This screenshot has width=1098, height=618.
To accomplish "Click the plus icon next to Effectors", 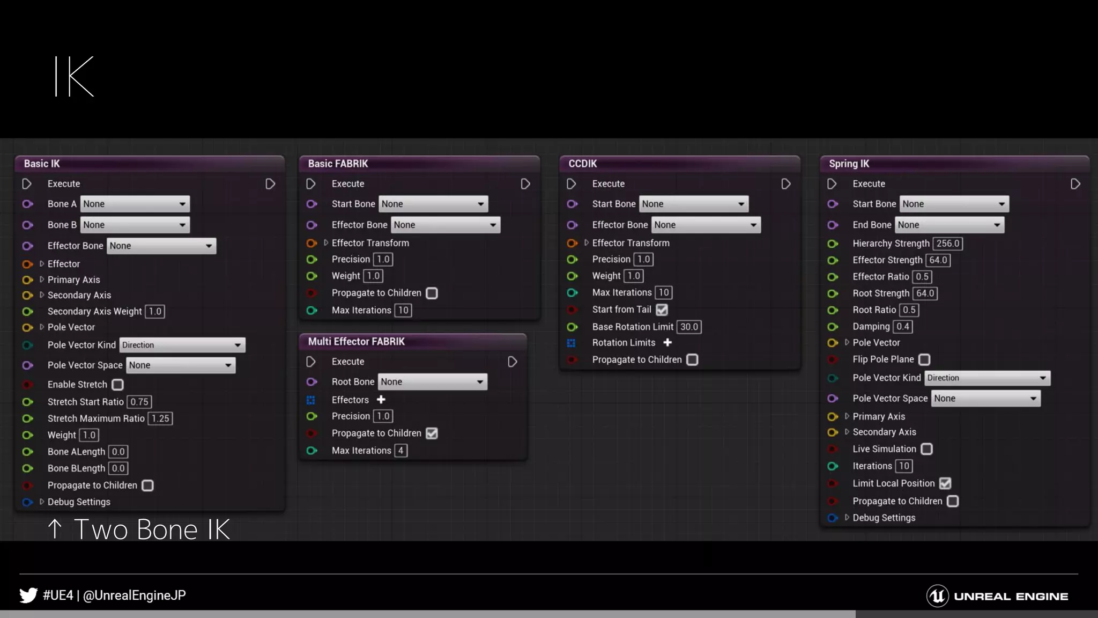I will pyautogui.click(x=381, y=400).
